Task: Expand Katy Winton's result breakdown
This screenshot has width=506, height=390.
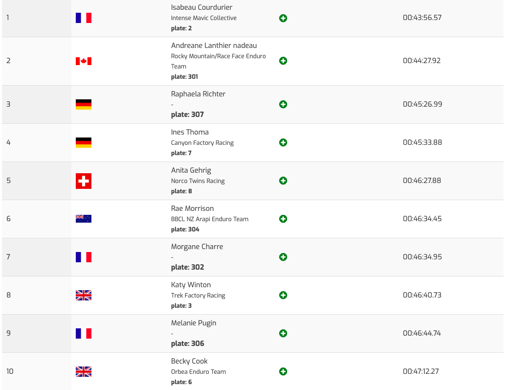Action: click(283, 295)
